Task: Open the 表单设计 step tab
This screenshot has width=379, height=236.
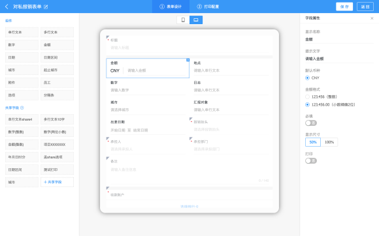Action: click(171, 7)
